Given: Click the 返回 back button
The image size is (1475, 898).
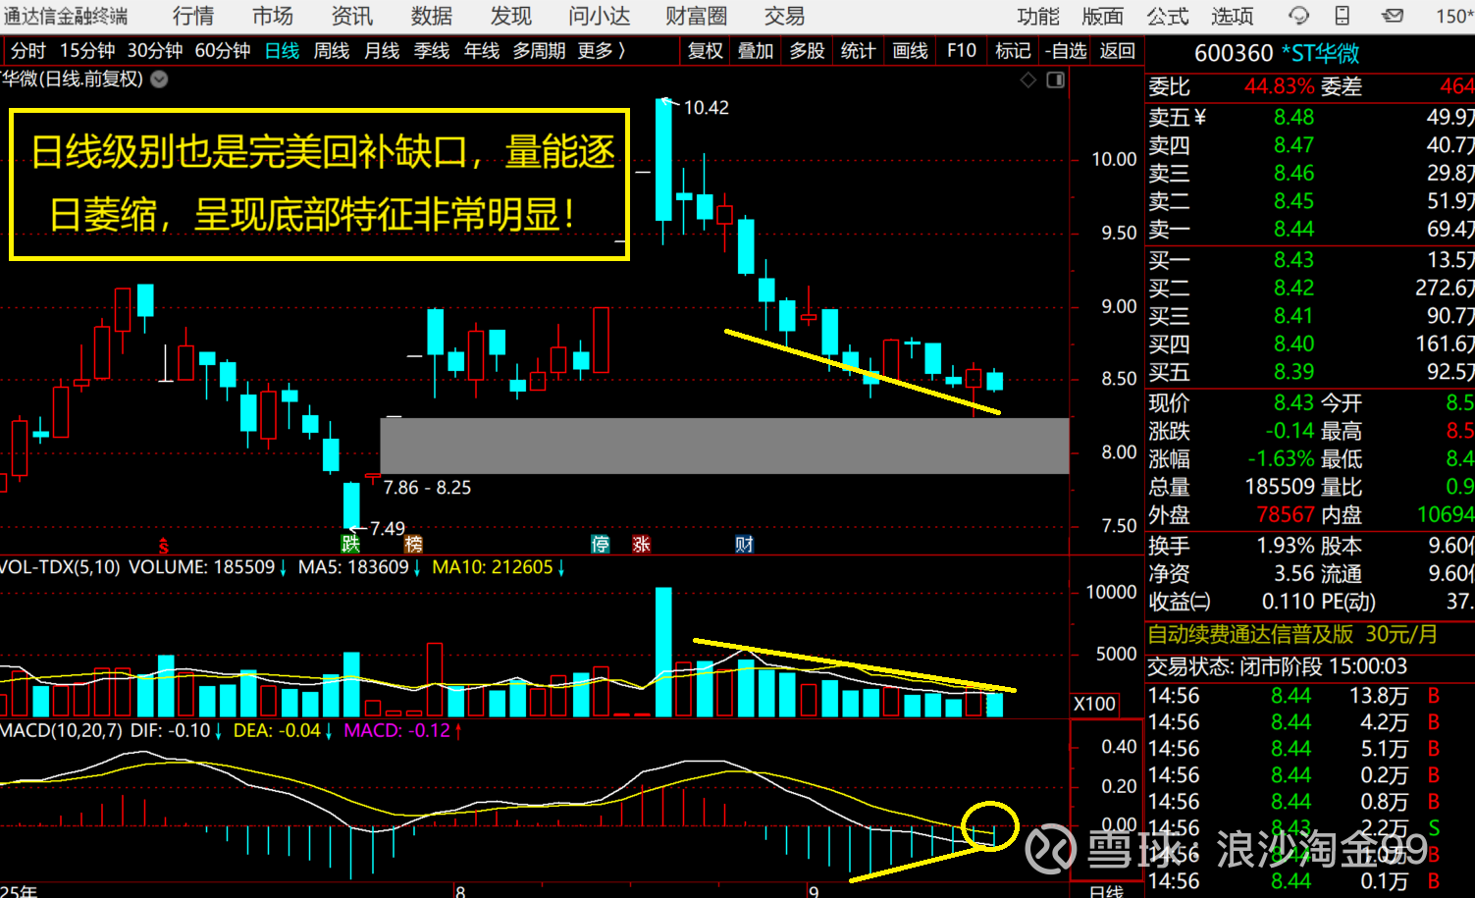Looking at the screenshot, I should 1118,50.
